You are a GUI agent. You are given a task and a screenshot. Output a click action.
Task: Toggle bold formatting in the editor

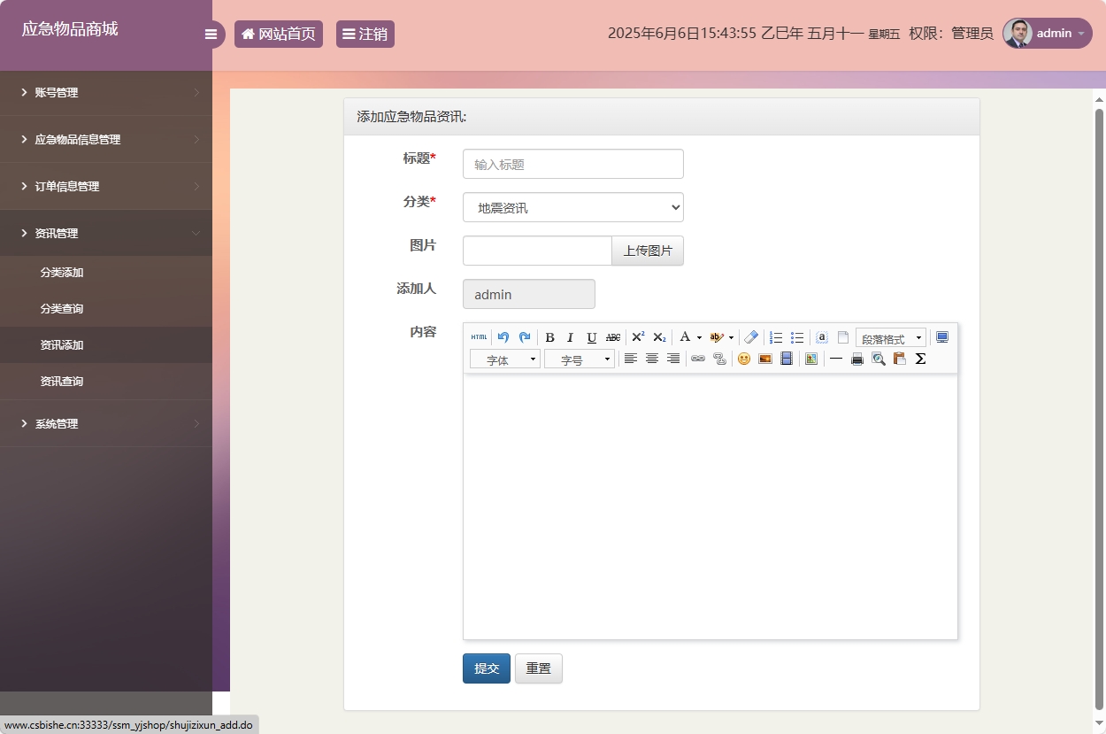point(549,337)
